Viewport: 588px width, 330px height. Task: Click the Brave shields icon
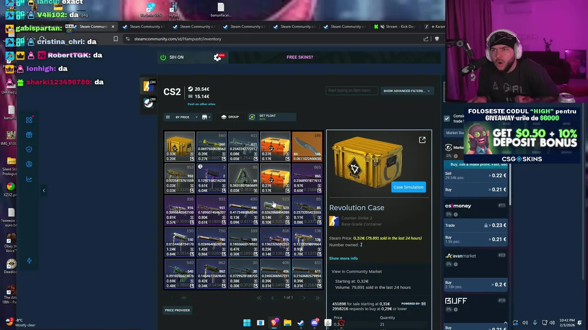[x=437, y=39]
